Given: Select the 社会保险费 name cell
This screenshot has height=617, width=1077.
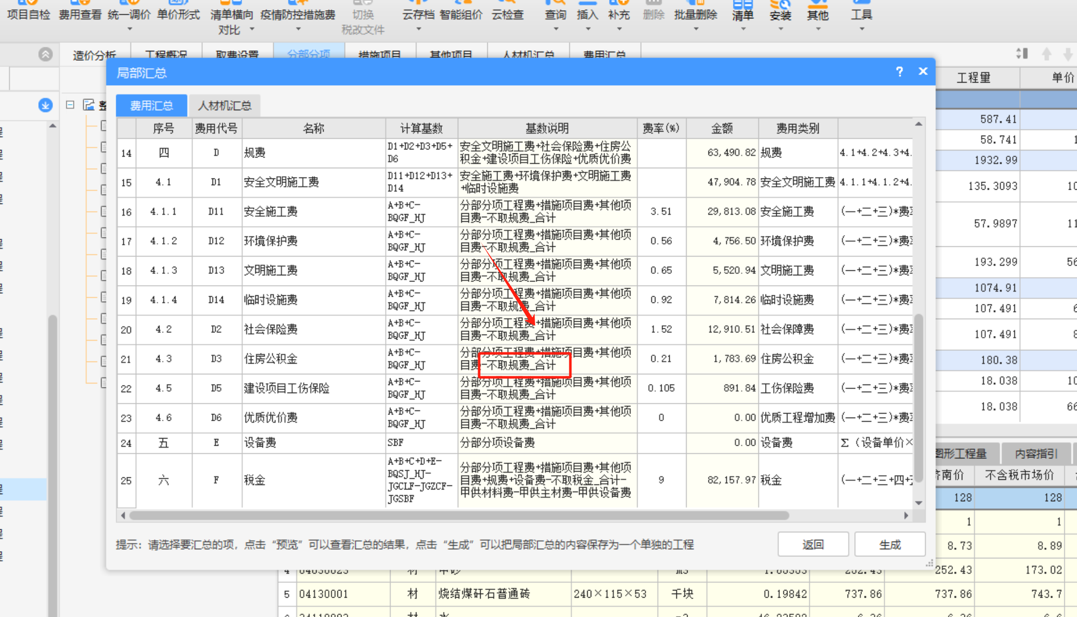Looking at the screenshot, I should click(x=313, y=329).
